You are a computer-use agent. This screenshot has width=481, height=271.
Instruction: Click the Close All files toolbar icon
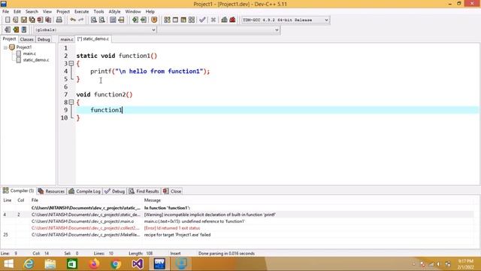pos(48,20)
